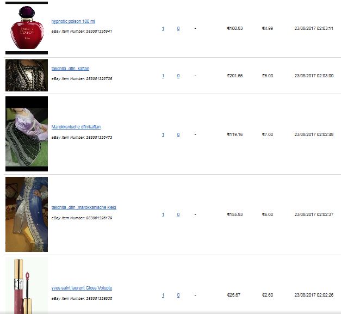Click the views count 1 for hypnotic poison
Image resolution: width=341 pixels, height=314 pixels.
(x=163, y=28)
